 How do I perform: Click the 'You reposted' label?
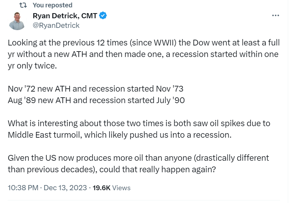(53, 5)
